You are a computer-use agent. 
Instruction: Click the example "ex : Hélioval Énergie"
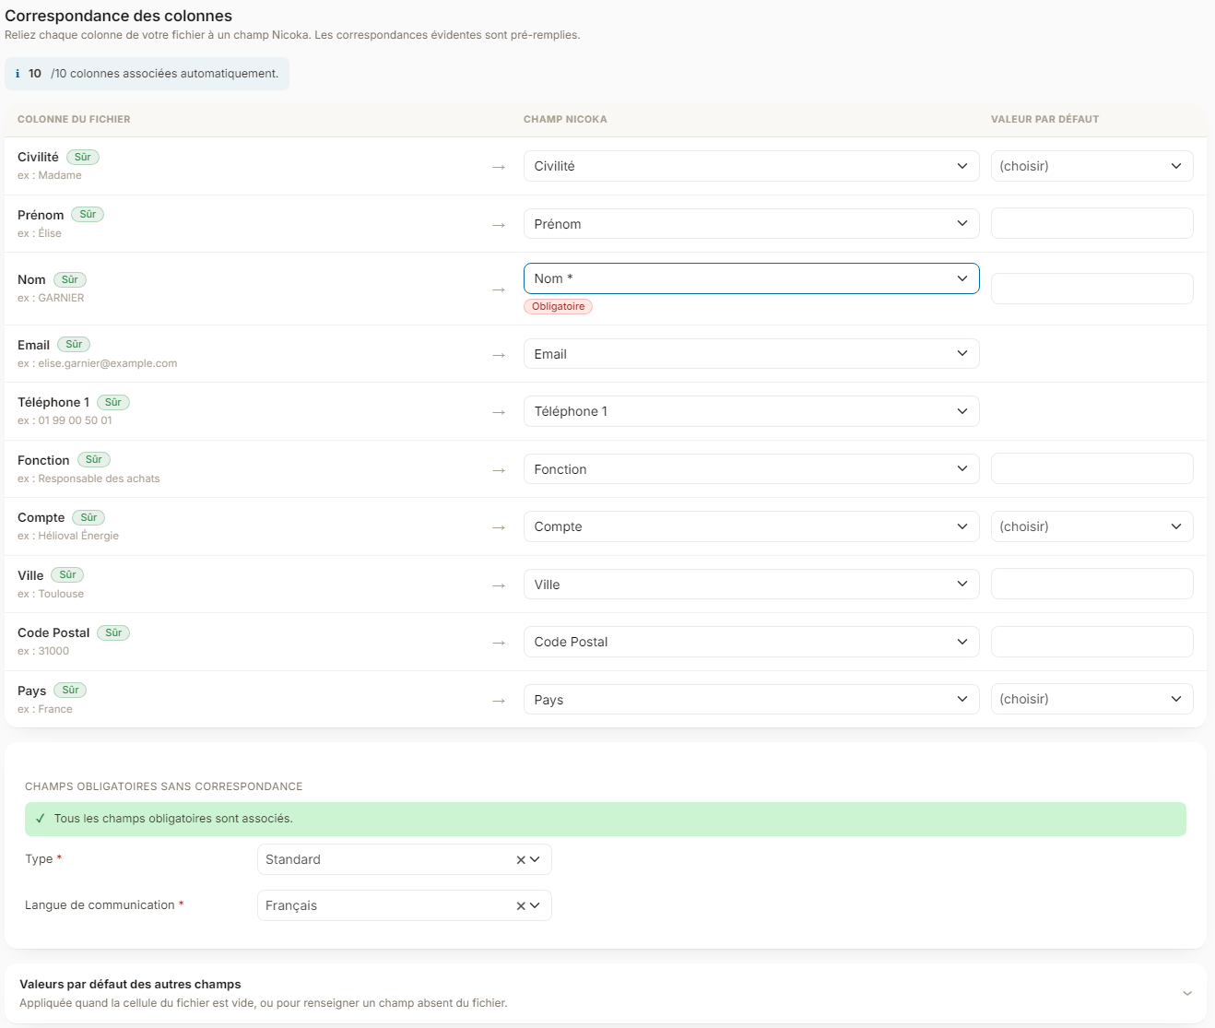coord(68,536)
